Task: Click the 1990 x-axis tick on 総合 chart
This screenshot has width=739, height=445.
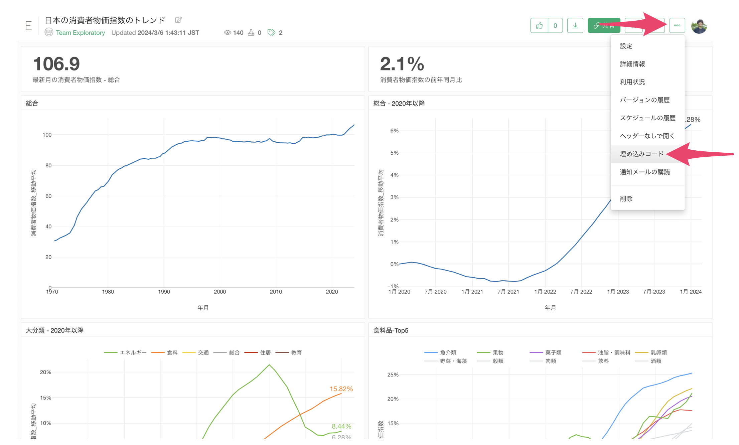Action: coord(164,292)
